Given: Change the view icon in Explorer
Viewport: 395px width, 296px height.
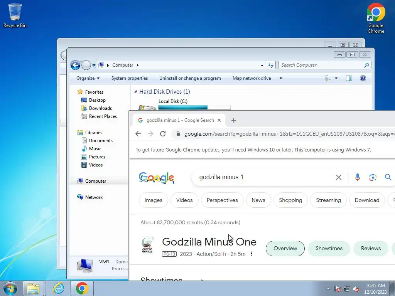Looking at the screenshot, I should [328, 78].
